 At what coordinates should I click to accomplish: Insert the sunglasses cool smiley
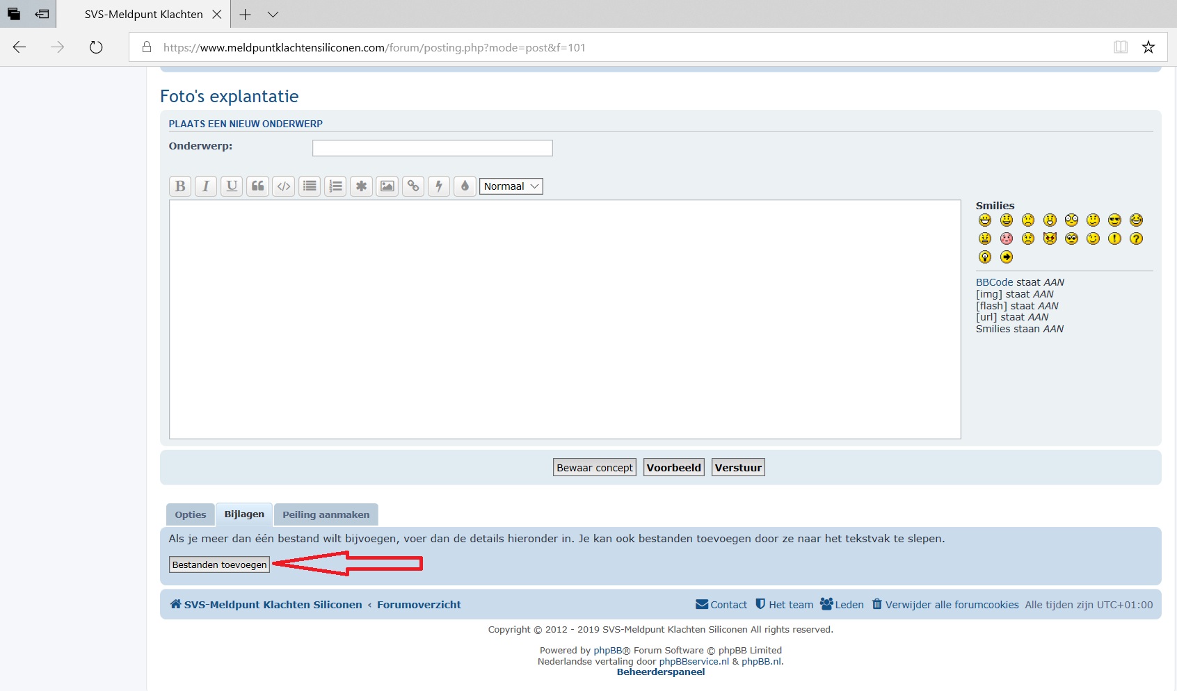(x=1114, y=220)
